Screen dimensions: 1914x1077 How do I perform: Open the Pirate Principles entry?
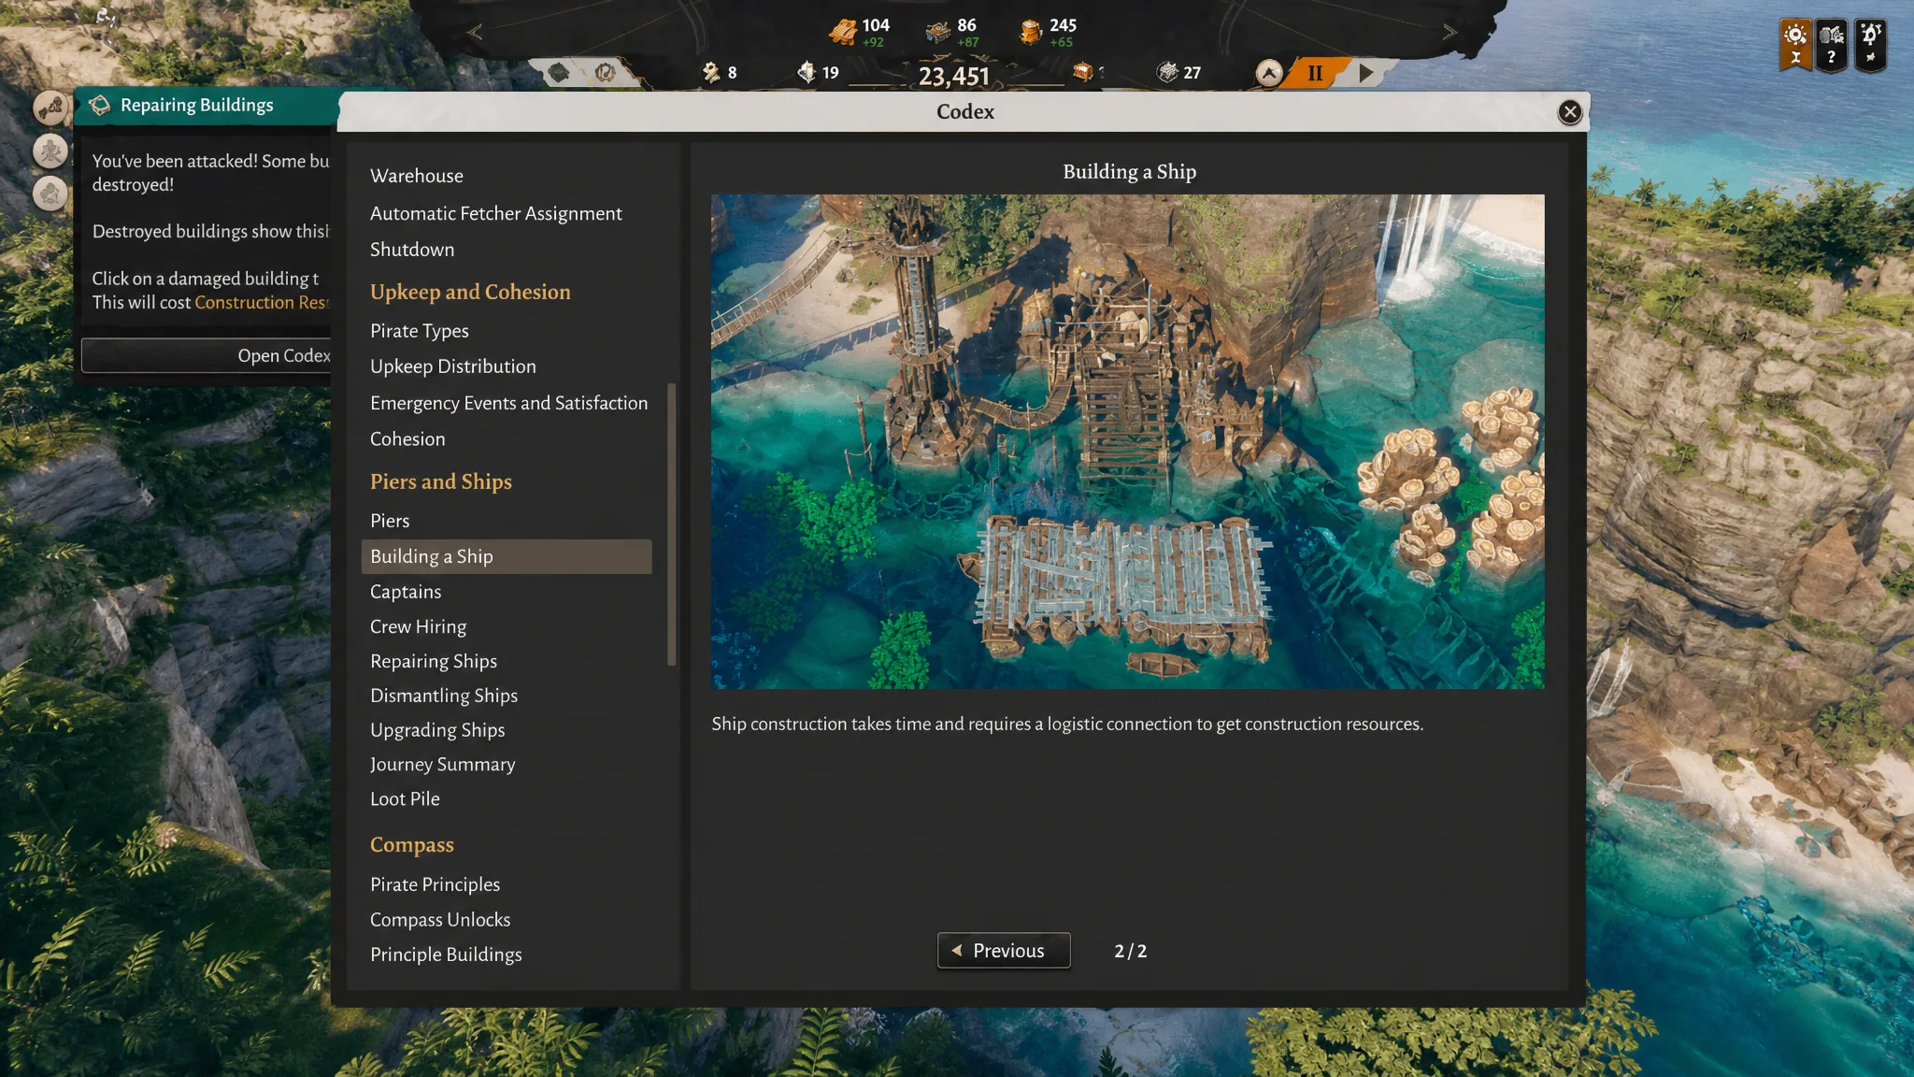(435, 884)
